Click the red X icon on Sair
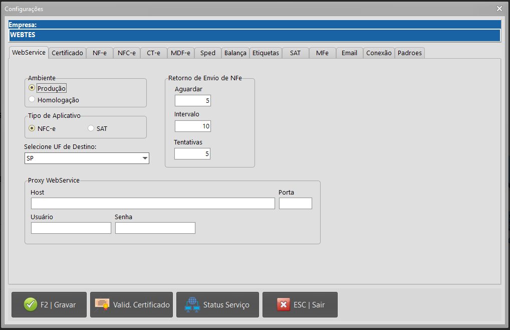The image size is (510, 330). (x=284, y=304)
